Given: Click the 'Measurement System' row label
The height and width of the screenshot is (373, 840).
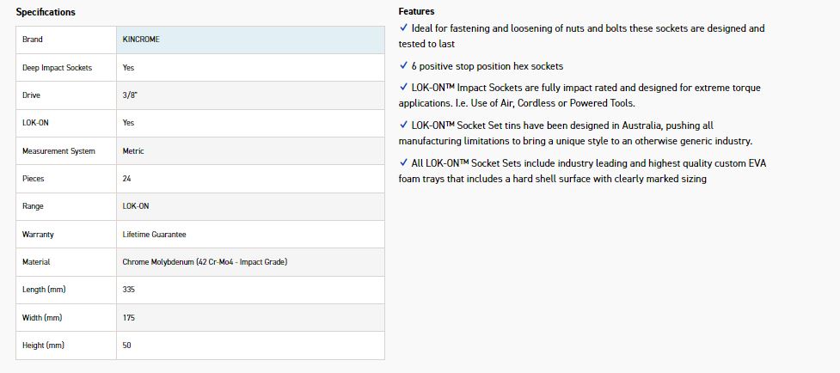Looking at the screenshot, I should point(58,151).
